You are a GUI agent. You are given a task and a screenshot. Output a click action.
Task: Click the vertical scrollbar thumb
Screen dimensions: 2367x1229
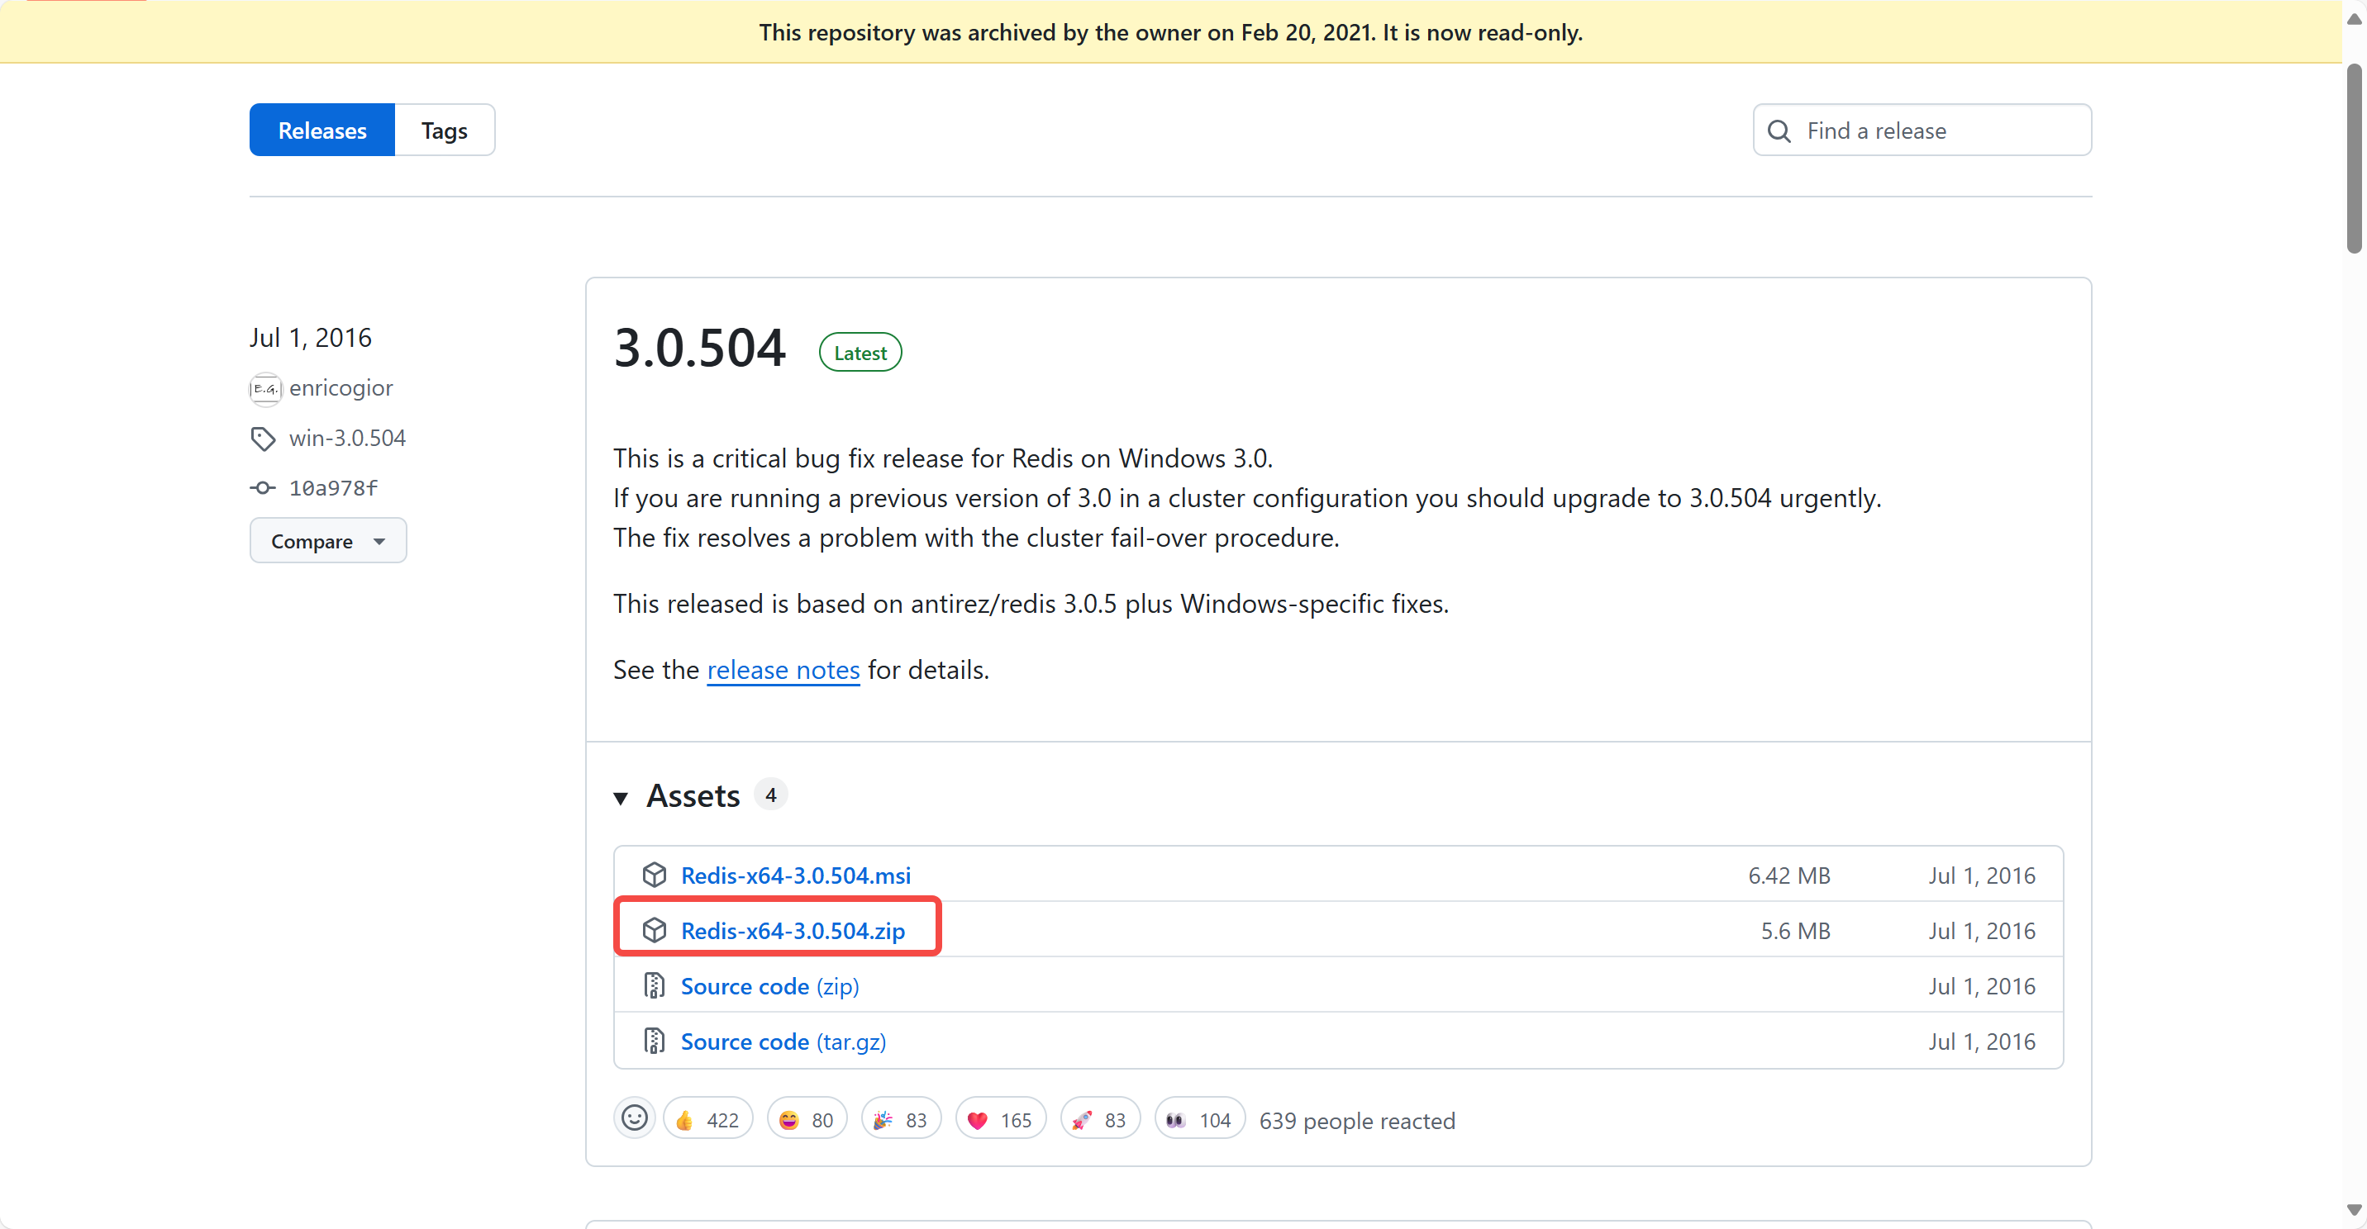(x=2354, y=158)
